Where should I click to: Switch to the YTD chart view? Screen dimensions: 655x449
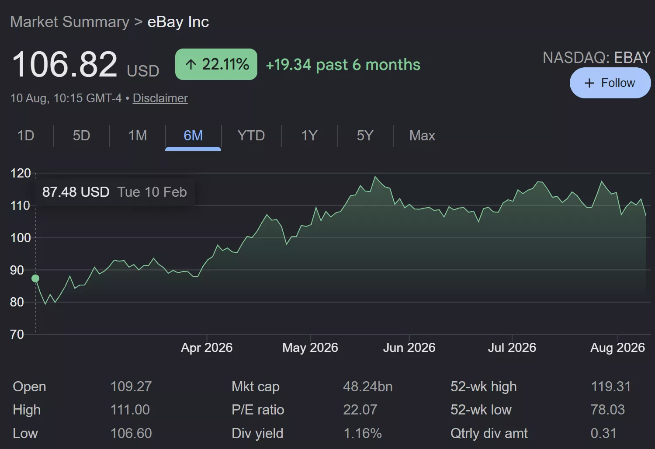[251, 136]
